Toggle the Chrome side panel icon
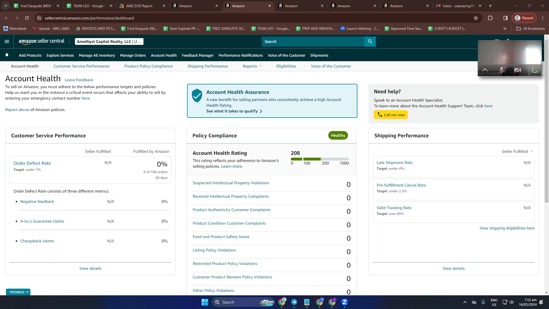Viewport: 549px width, 309px height. (506, 18)
